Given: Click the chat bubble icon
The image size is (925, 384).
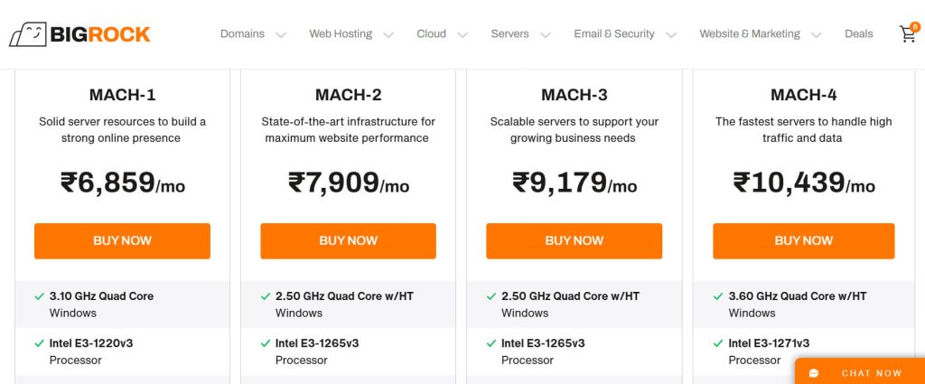Looking at the screenshot, I should point(814,373).
